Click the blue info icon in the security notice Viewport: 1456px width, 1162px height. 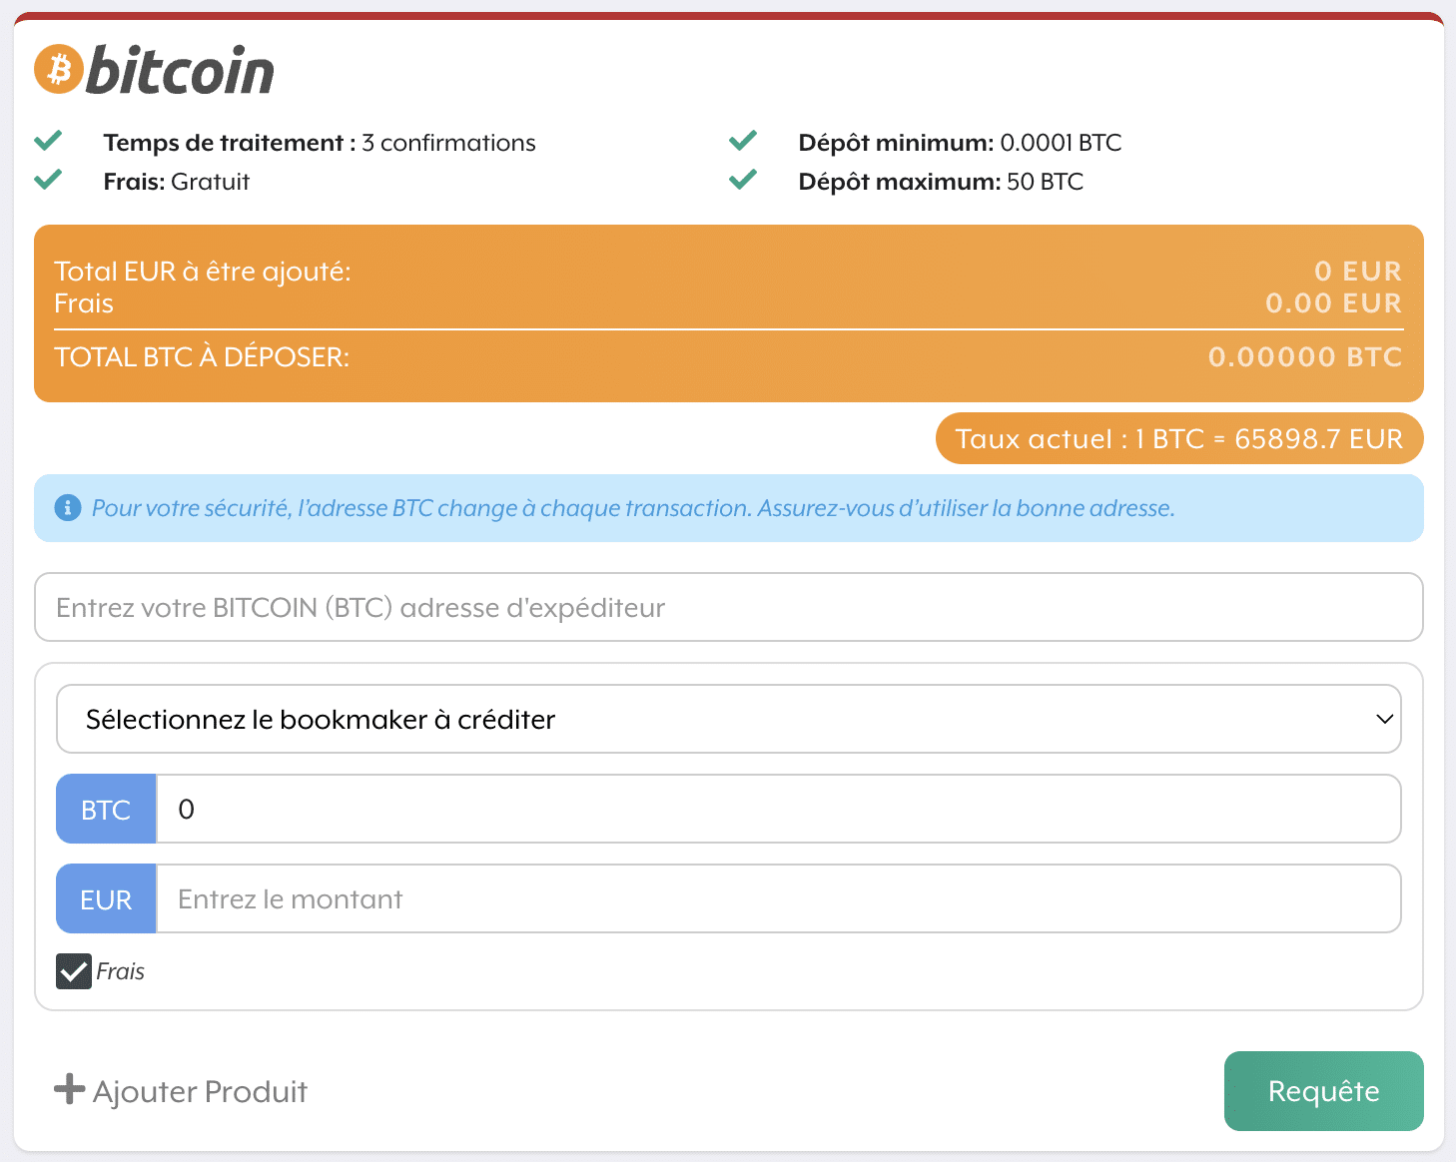[x=67, y=508]
